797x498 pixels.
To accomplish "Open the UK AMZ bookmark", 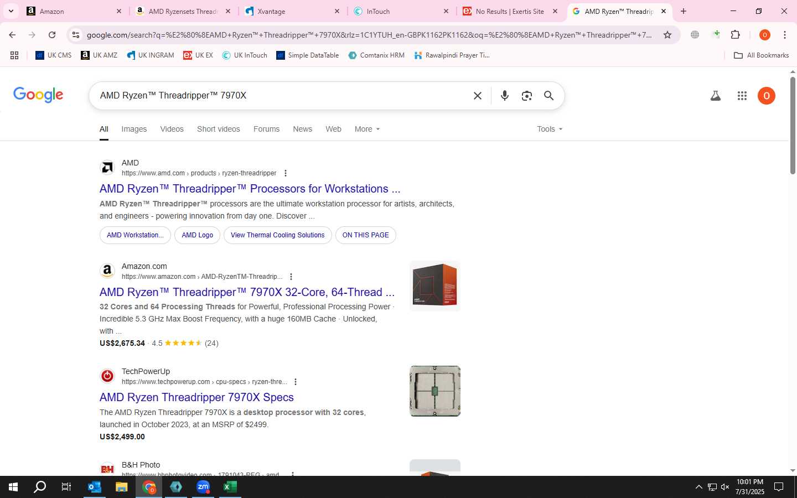I will click(x=99, y=55).
